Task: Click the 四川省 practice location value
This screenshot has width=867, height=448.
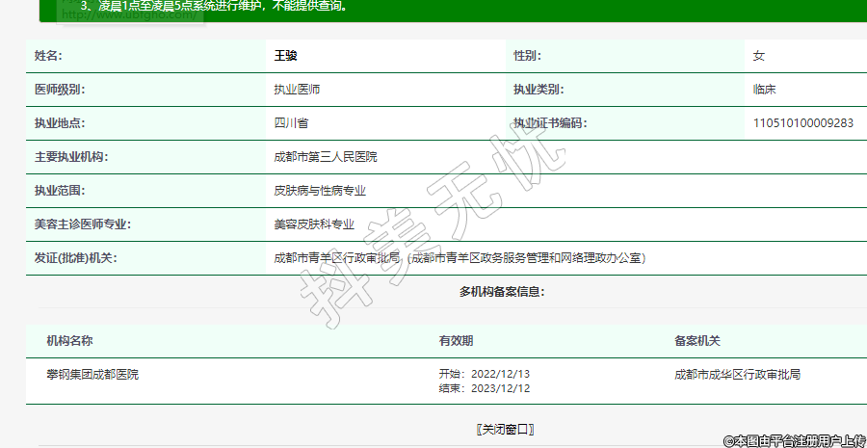Action: click(291, 123)
